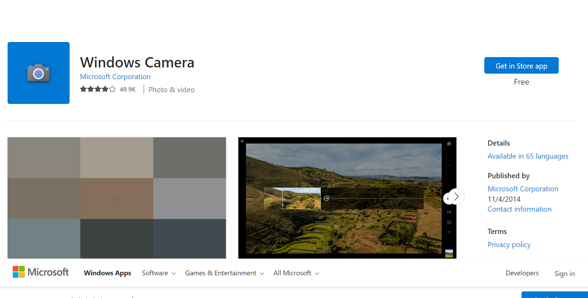
Task: Open the color grid screenshot thumbnail
Action: [117, 198]
